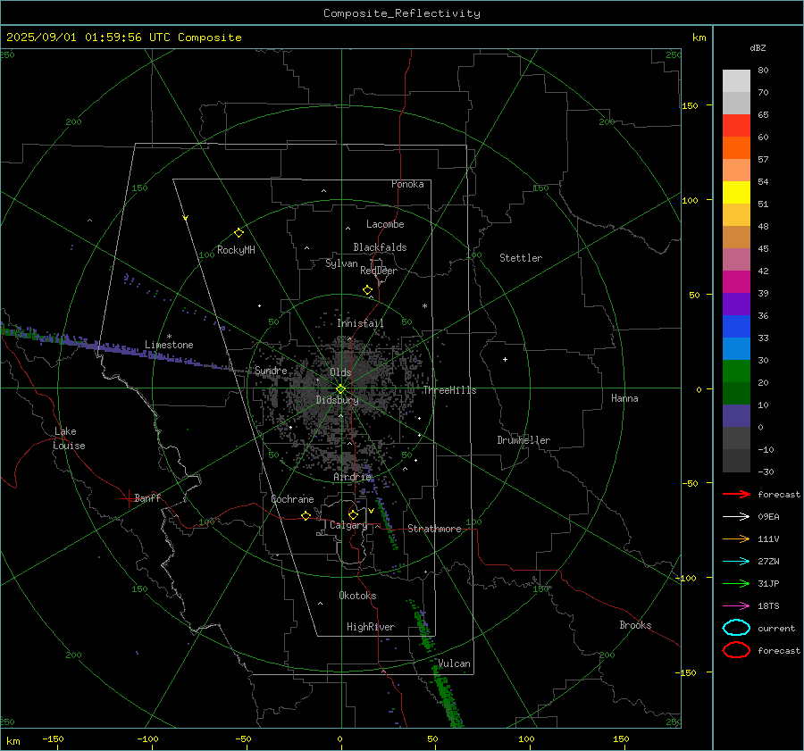804x751 pixels.
Task: Select the cyan current ellipse icon
Action: click(736, 628)
